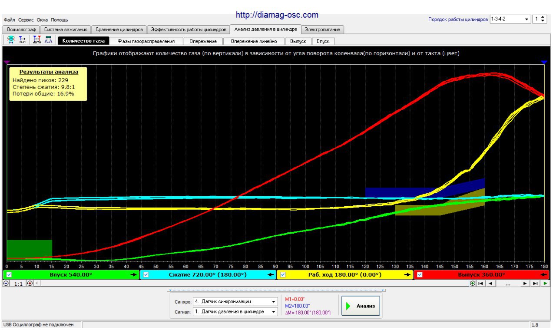Click the purple M1 marker triangle at chart top-left

coord(7,63)
